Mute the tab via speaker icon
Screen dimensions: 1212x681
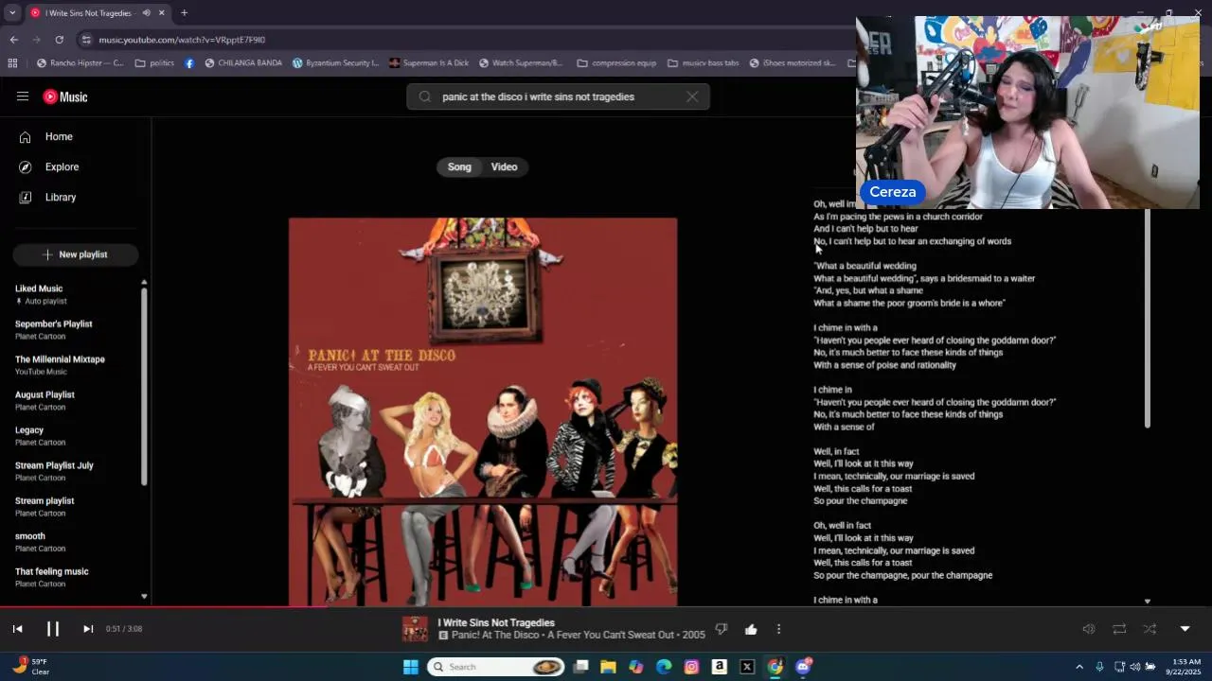pos(147,13)
